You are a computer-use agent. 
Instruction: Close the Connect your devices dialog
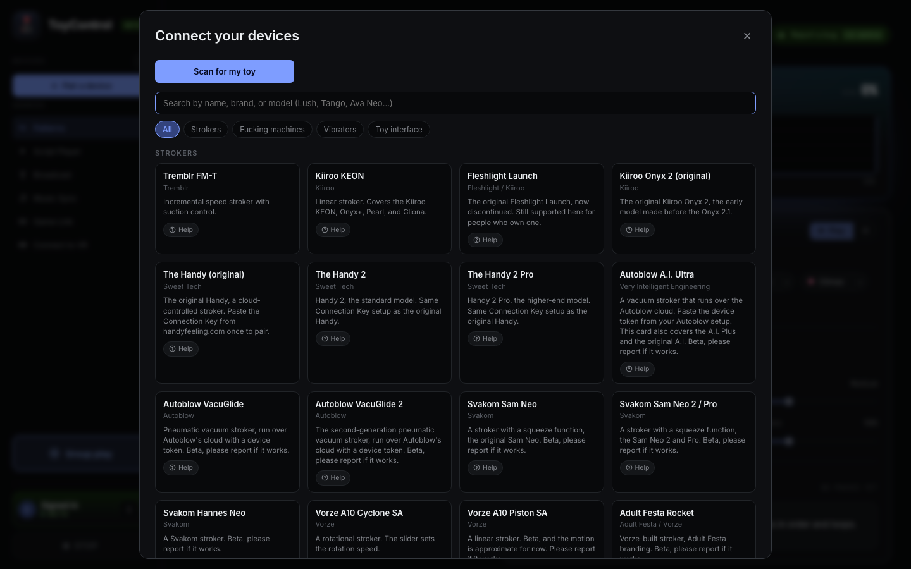pyautogui.click(x=747, y=36)
